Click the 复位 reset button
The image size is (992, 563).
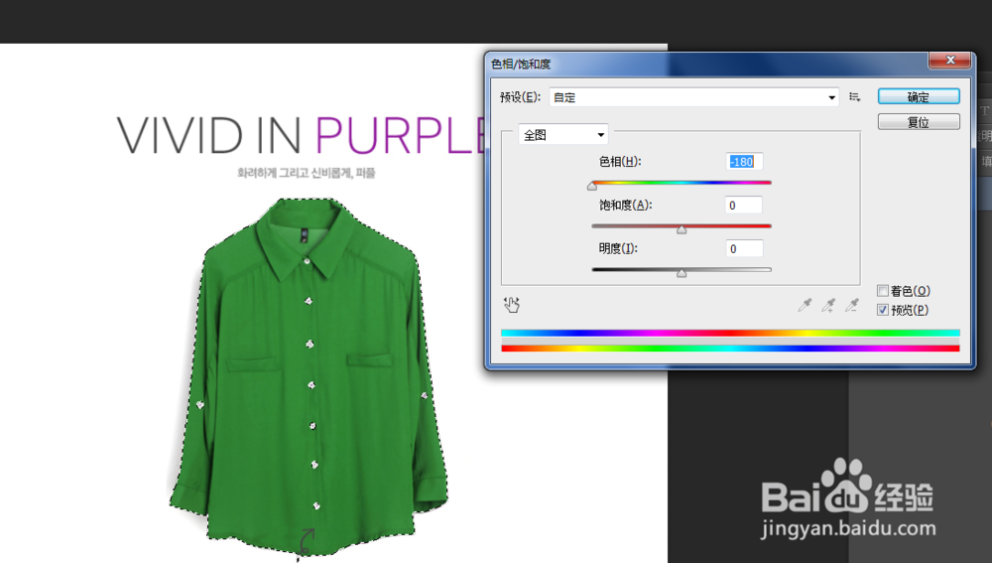(919, 121)
